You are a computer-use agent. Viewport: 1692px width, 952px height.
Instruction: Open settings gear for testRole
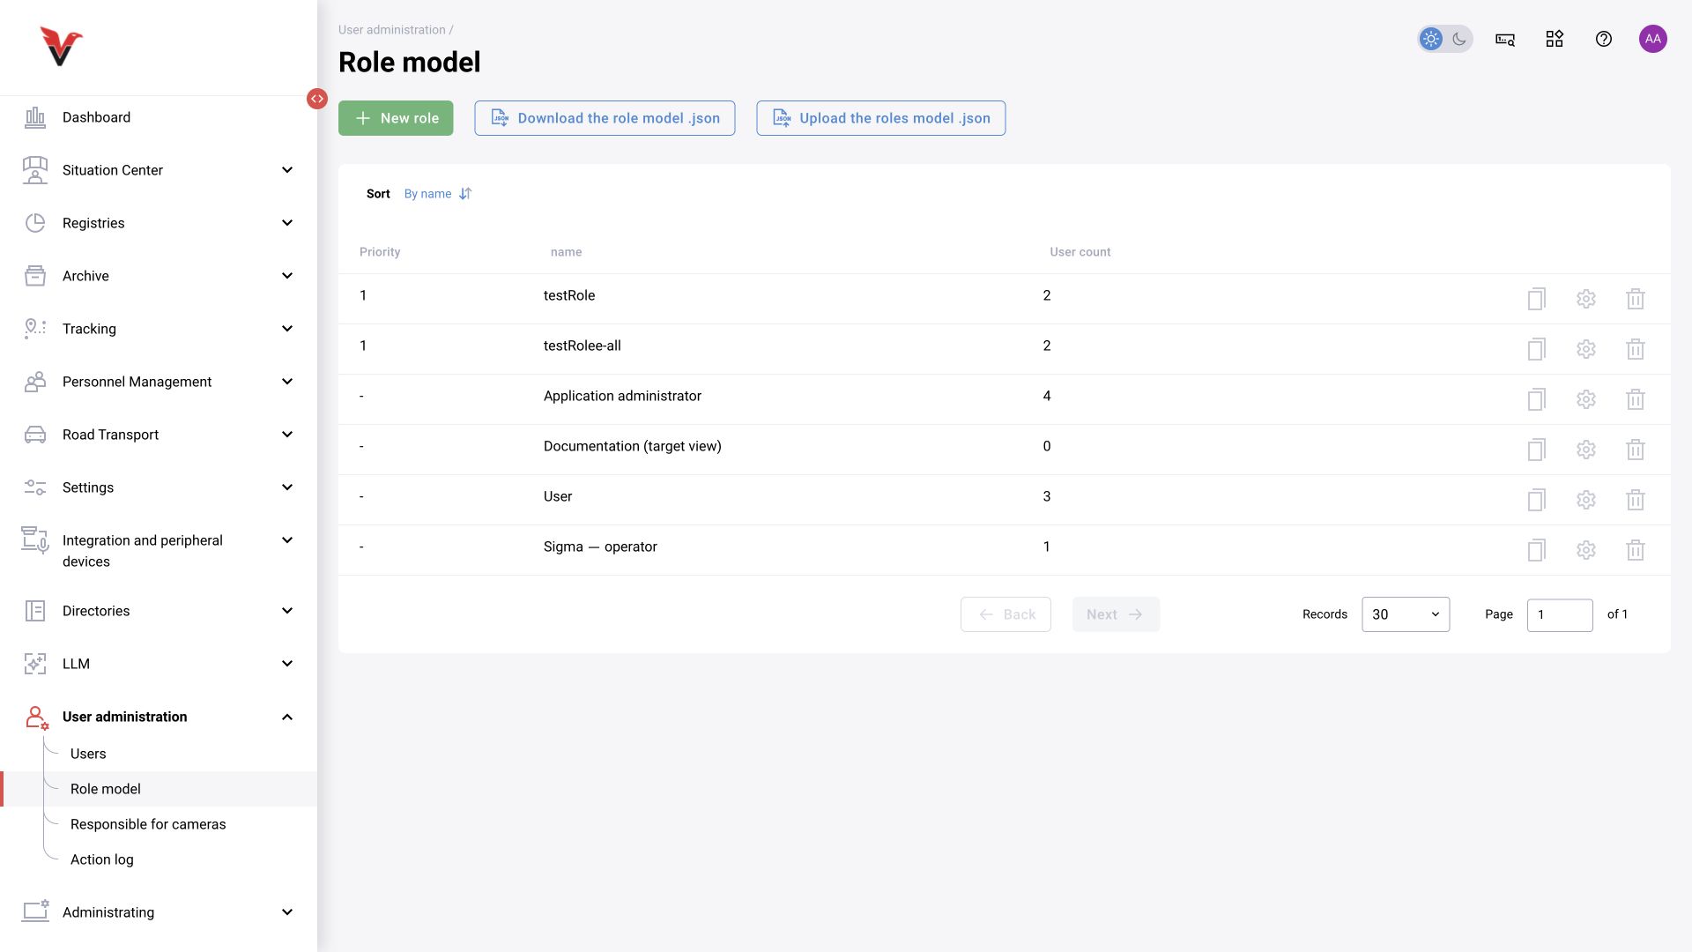pyautogui.click(x=1585, y=299)
